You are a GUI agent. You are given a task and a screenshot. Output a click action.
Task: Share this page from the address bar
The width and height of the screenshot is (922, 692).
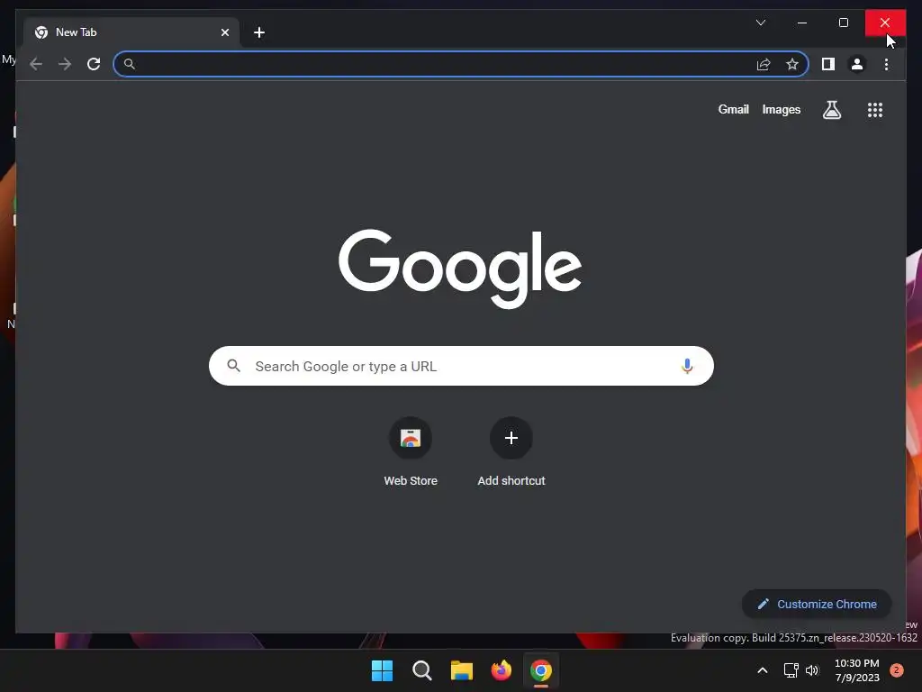[x=764, y=64]
